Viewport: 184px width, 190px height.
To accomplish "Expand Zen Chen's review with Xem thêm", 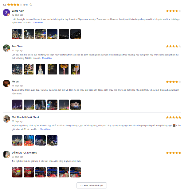I will click(x=47, y=58).
